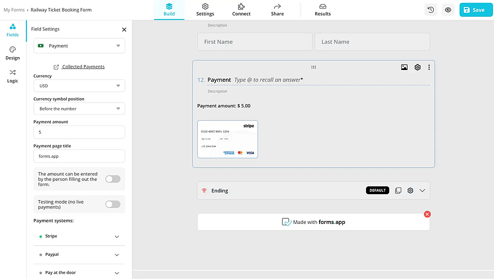Expand the Ending section chevron
494x279 pixels.
click(422, 191)
